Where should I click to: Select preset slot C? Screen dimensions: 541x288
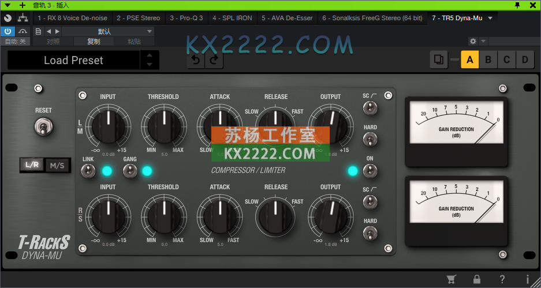(x=506, y=59)
